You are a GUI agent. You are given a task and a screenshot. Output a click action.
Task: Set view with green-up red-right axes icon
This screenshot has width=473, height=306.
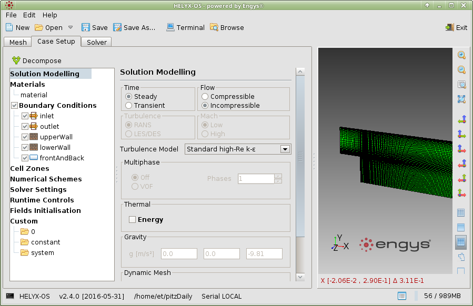coord(461,193)
